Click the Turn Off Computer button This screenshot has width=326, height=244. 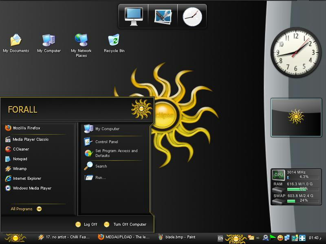point(125,224)
